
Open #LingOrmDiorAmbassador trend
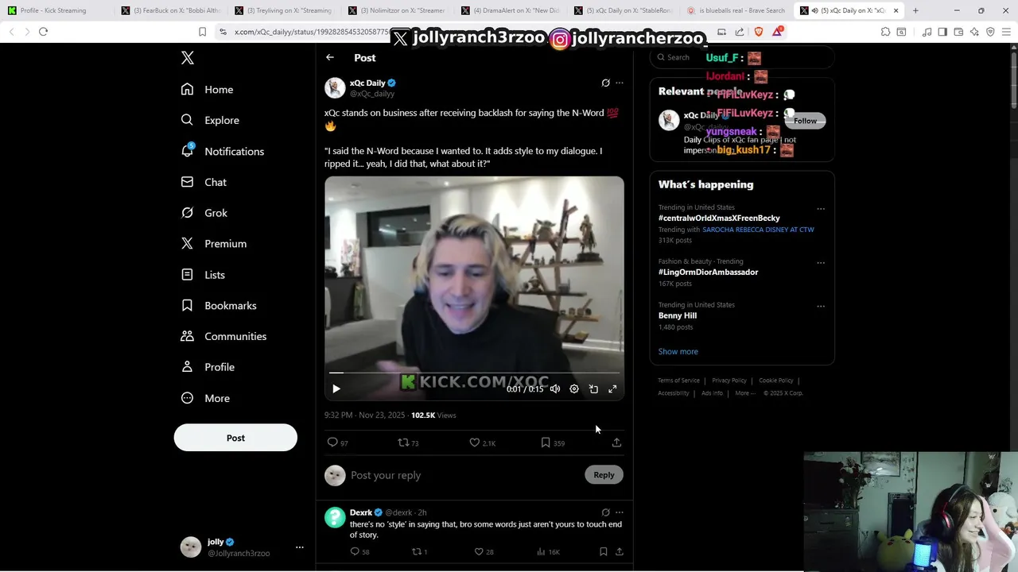pyautogui.click(x=708, y=272)
